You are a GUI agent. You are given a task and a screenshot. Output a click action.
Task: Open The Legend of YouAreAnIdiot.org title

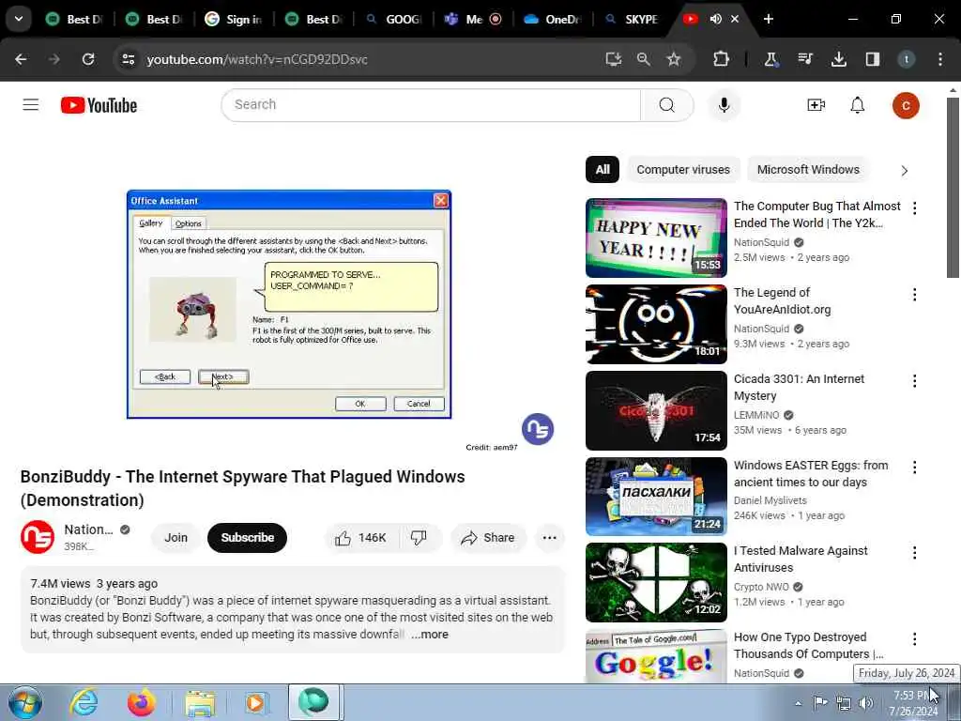782,301
